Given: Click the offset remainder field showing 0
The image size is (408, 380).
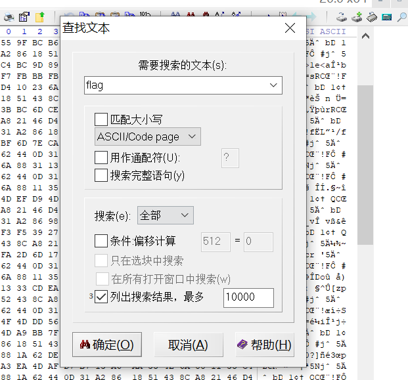Looking at the screenshot, I should [258, 242].
